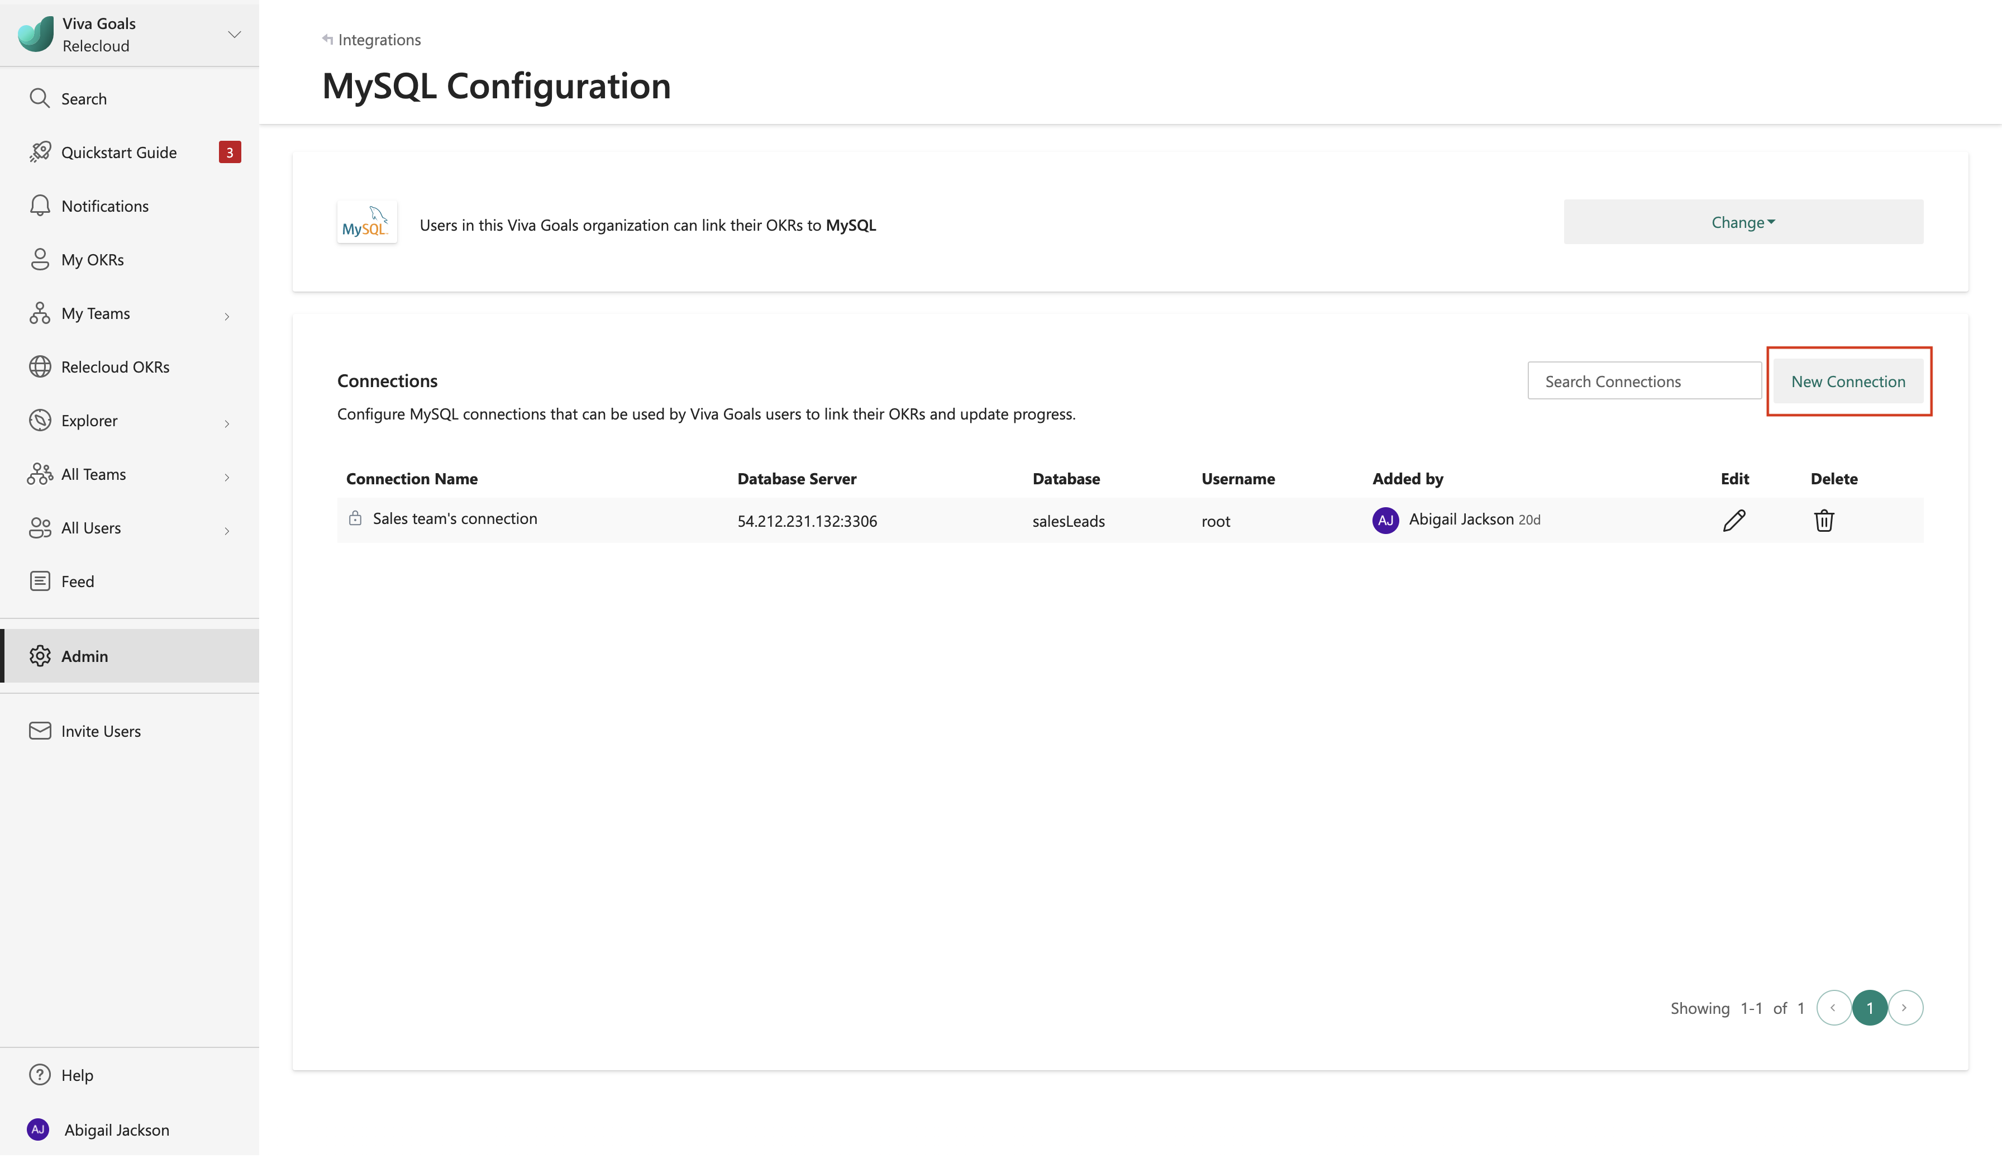Open My OKRs in the sidebar

(x=92, y=260)
